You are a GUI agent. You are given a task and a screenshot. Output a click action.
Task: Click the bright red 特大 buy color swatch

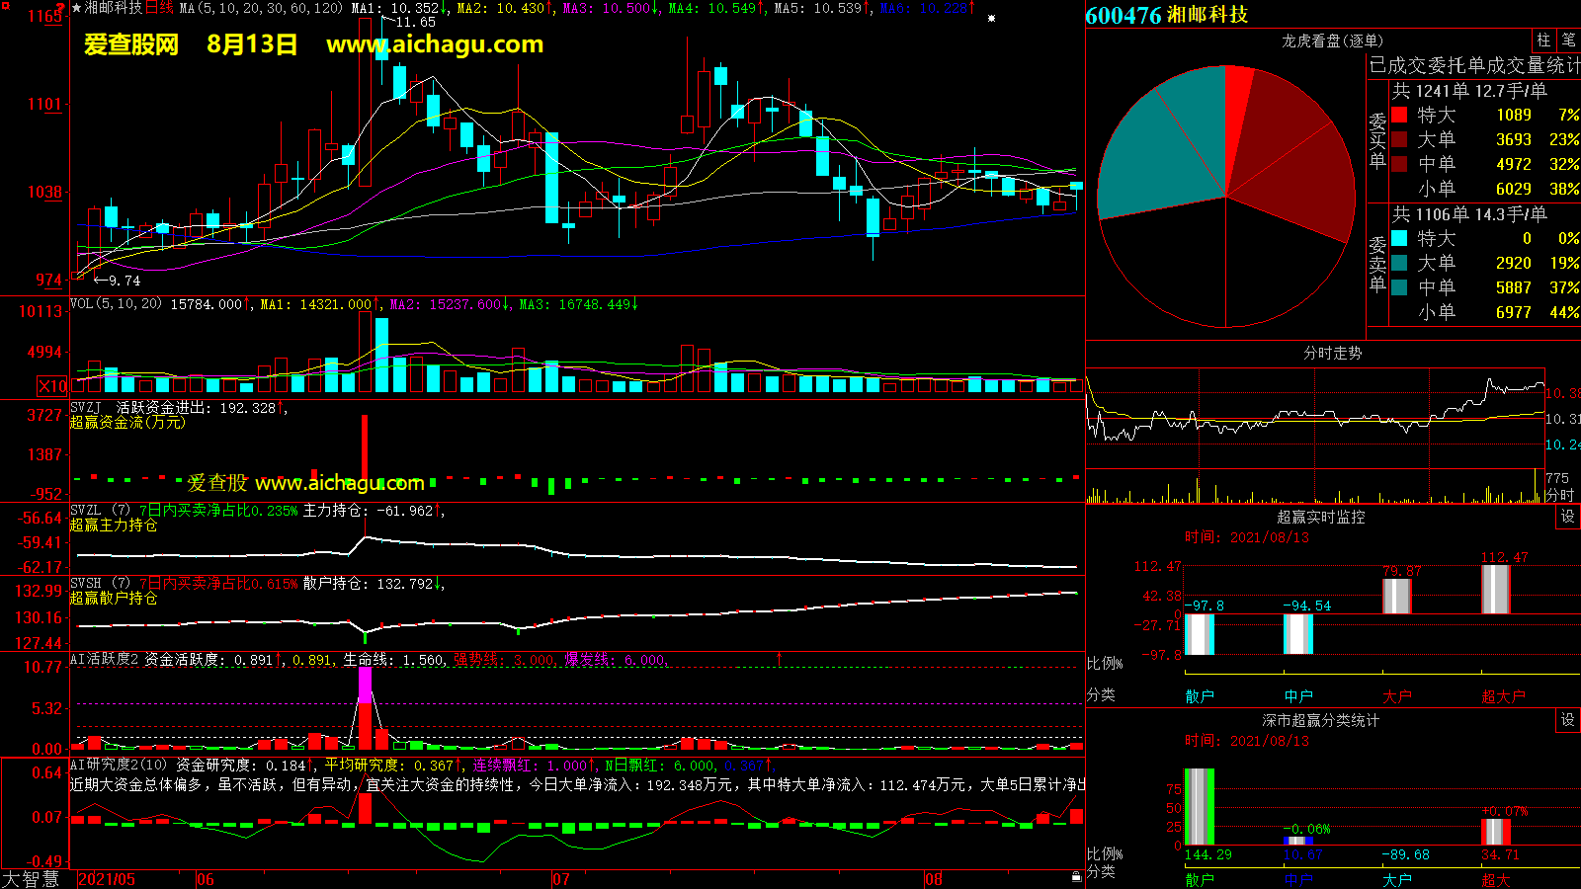tap(1399, 116)
